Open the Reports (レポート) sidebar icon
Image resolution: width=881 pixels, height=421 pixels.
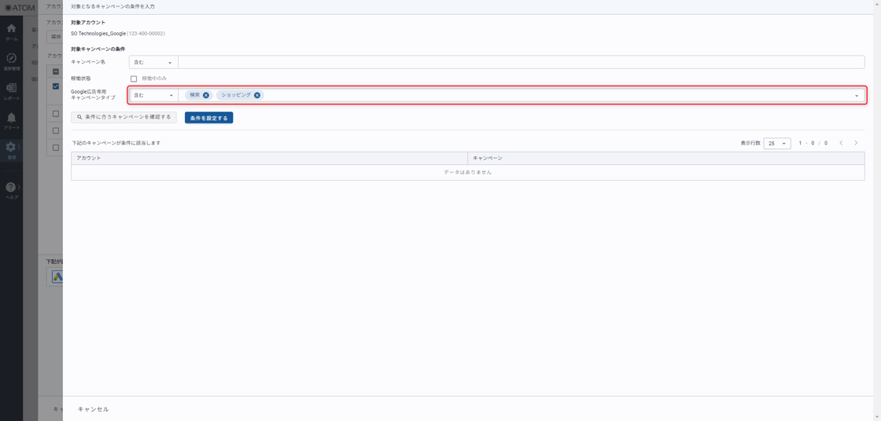pos(11,89)
